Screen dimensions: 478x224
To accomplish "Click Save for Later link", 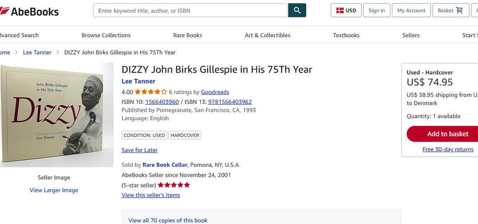I will tap(139, 150).
